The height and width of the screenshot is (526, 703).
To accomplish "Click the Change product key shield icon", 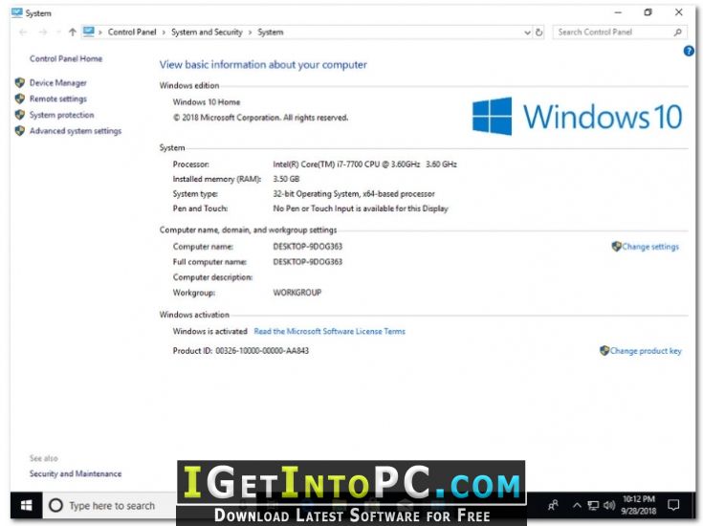I will pyautogui.click(x=604, y=351).
